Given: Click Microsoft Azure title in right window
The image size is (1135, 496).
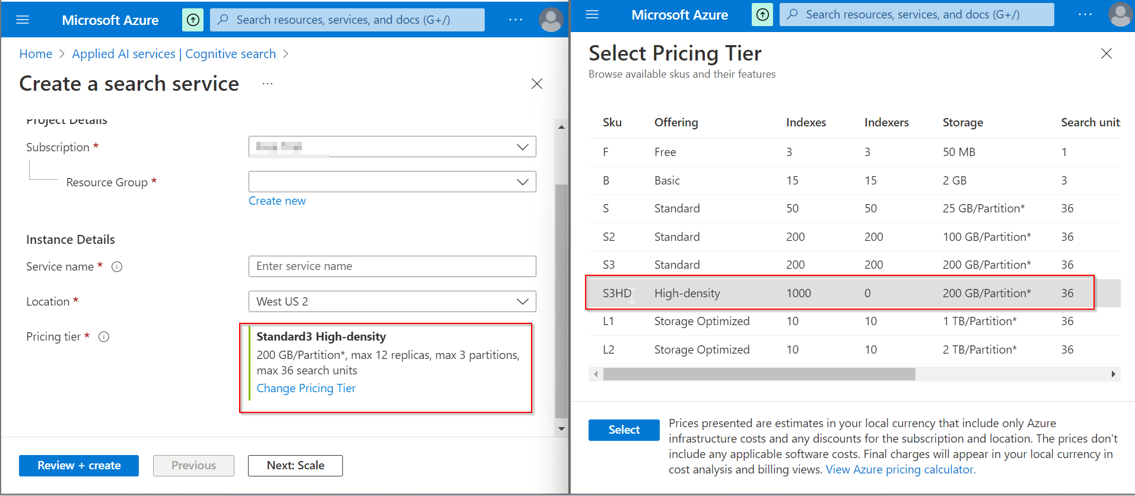Looking at the screenshot, I should coord(680,15).
